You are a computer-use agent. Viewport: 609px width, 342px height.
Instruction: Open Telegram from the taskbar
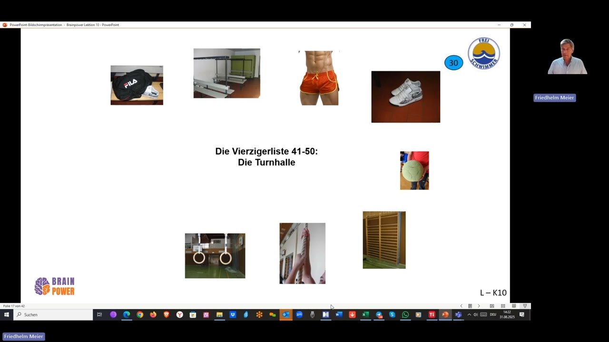coord(379,314)
